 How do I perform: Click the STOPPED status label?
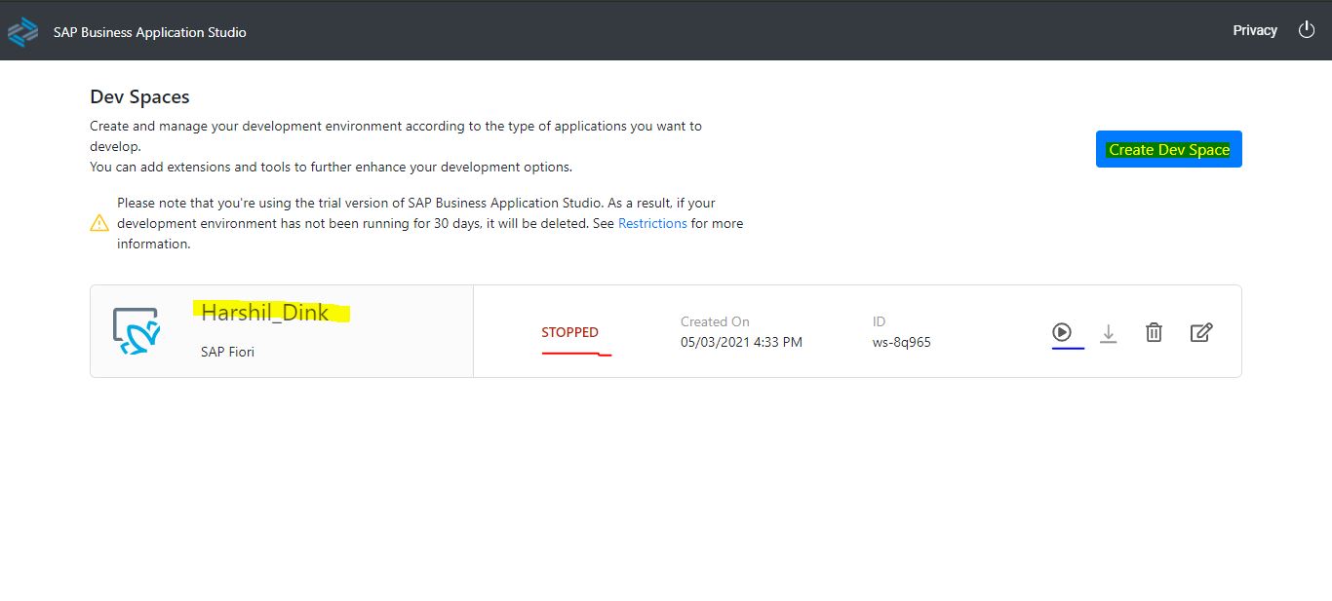pyautogui.click(x=569, y=332)
